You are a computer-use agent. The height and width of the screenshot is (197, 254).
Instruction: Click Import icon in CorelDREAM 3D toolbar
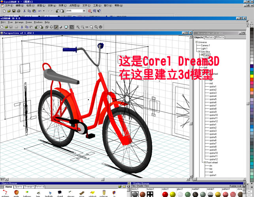(x=37, y=27)
